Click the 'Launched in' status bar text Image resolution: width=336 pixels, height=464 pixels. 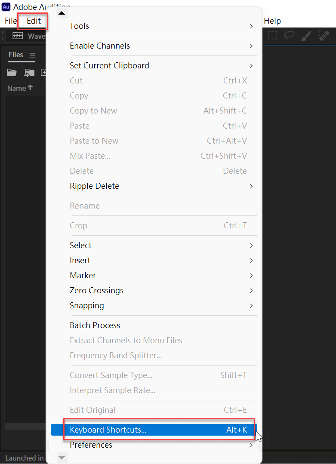tap(24, 458)
